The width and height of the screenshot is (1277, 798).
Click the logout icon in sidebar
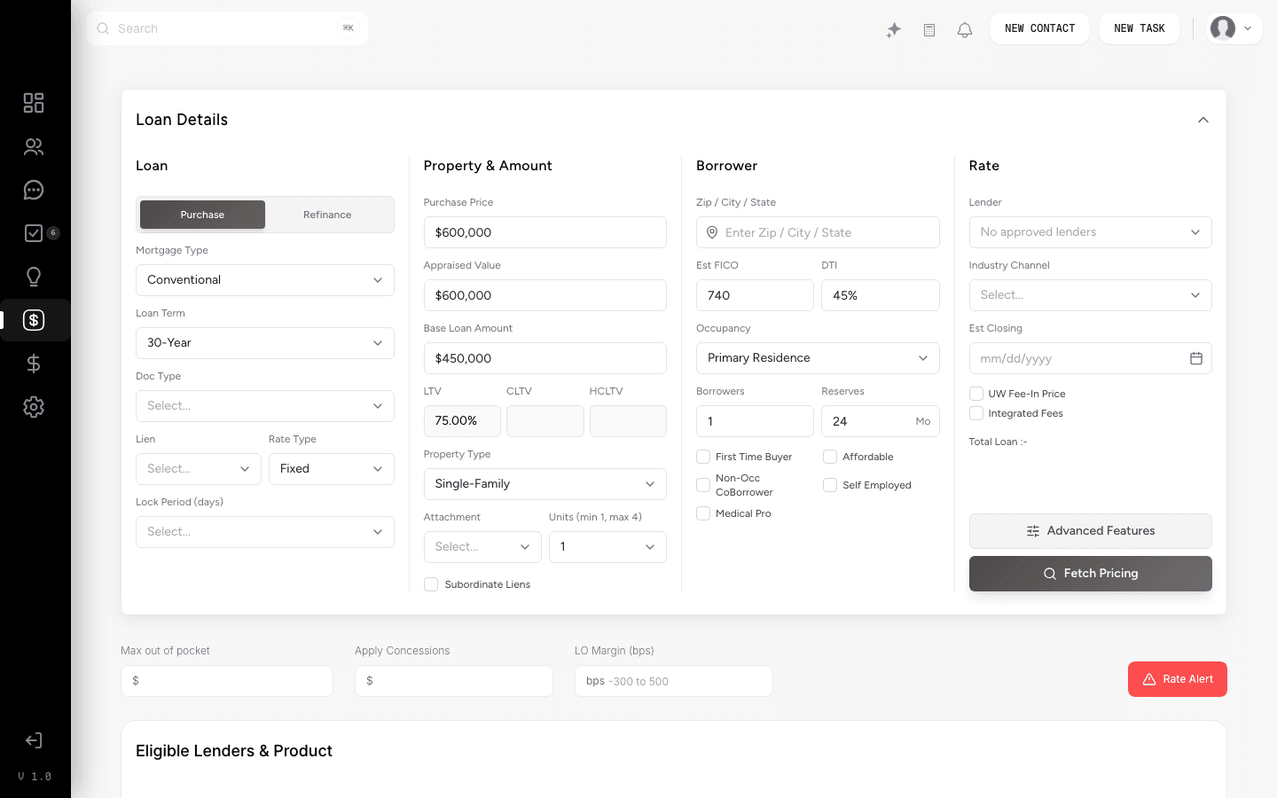pyautogui.click(x=34, y=740)
